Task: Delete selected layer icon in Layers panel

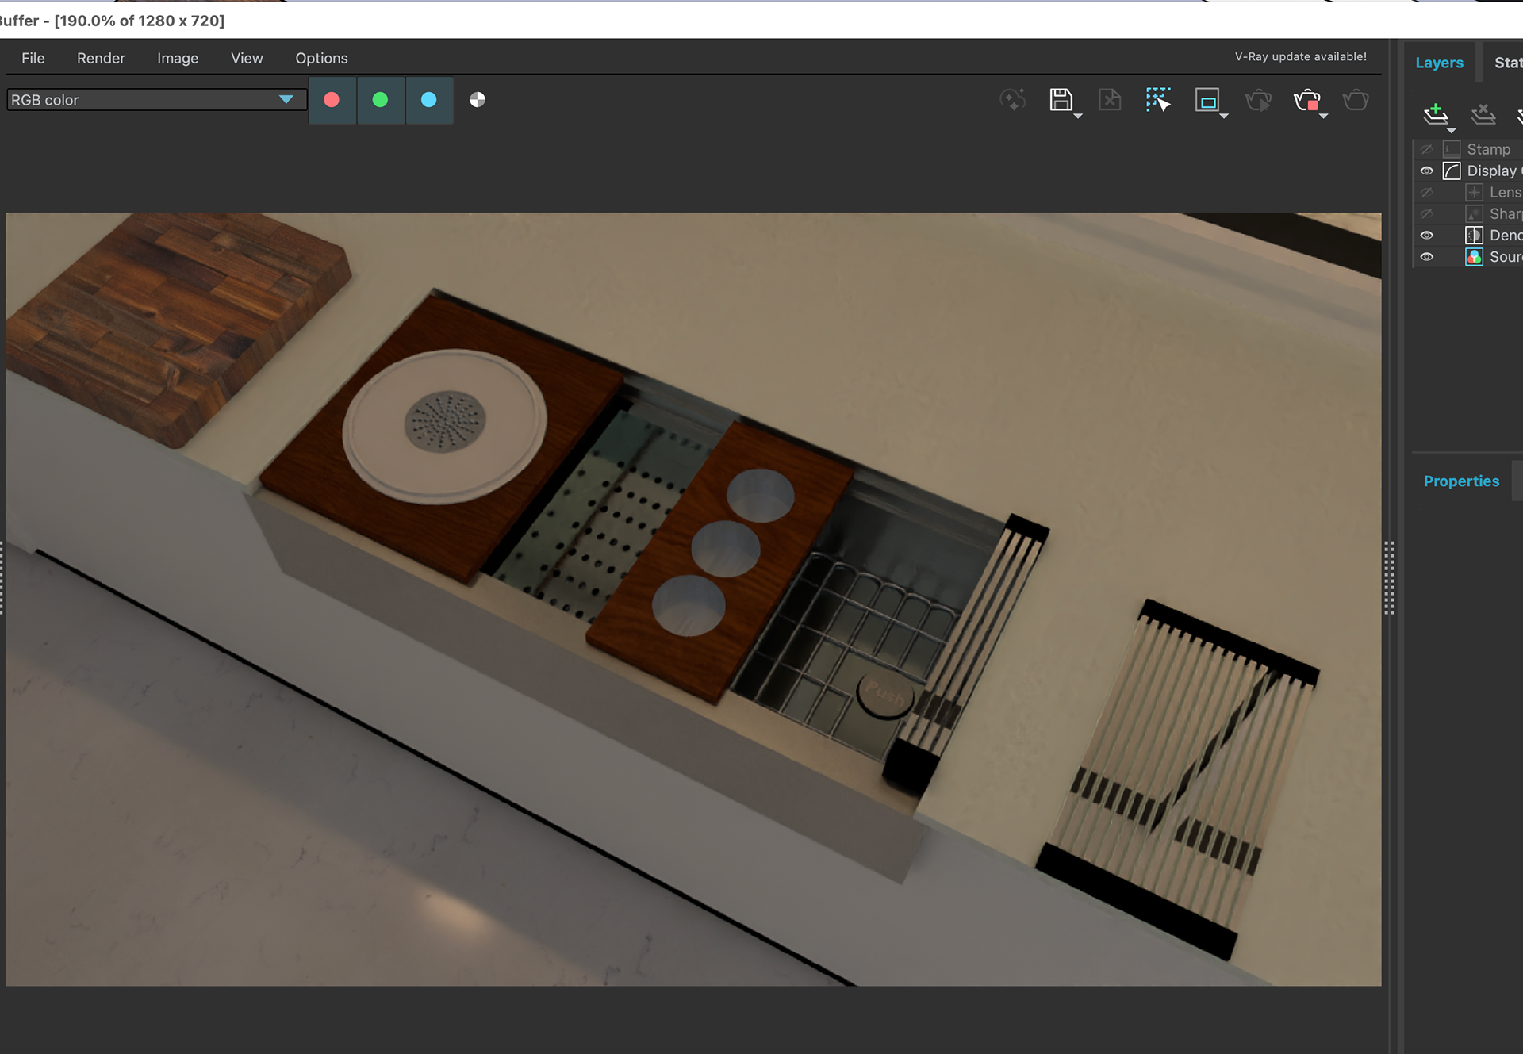Action: (1483, 113)
